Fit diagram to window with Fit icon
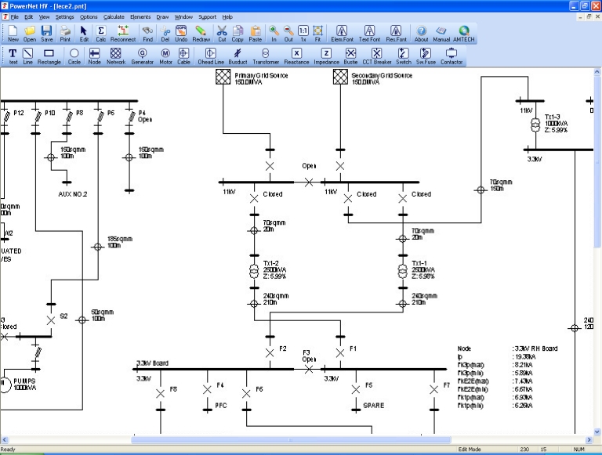The height and width of the screenshot is (455, 602). click(318, 34)
